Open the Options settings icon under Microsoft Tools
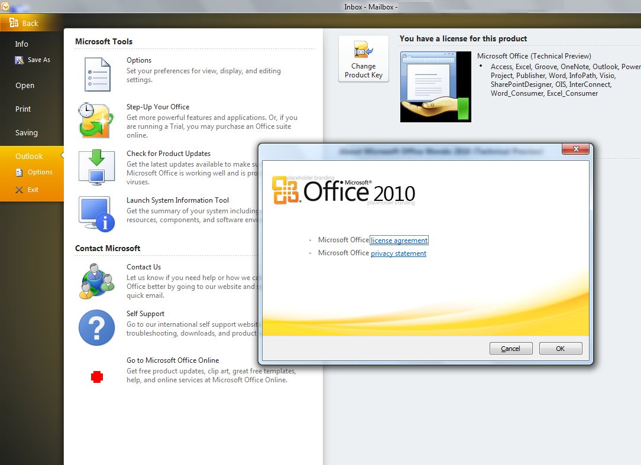641x465 pixels. pos(96,74)
